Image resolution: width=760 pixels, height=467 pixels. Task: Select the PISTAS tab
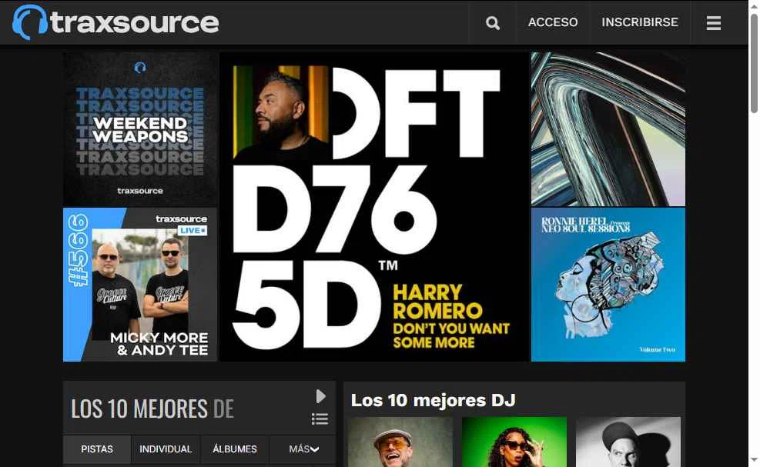[97, 449]
